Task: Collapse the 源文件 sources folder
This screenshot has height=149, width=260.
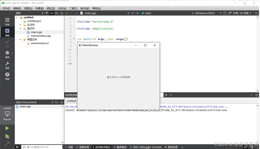Action: click(x=20, y=29)
